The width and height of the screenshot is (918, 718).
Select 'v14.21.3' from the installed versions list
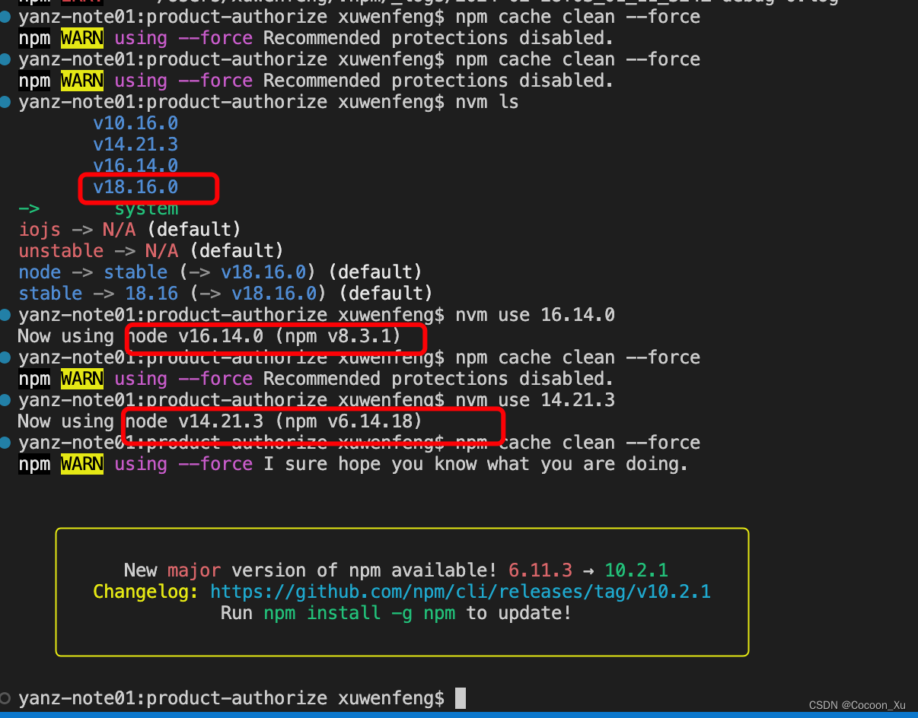coord(135,144)
